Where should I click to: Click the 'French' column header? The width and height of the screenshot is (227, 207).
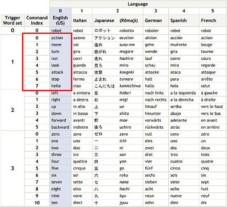(208, 21)
